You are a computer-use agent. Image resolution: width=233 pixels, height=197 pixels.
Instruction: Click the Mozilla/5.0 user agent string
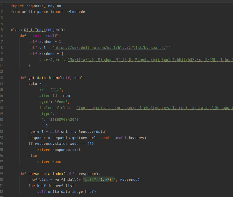[150, 60]
